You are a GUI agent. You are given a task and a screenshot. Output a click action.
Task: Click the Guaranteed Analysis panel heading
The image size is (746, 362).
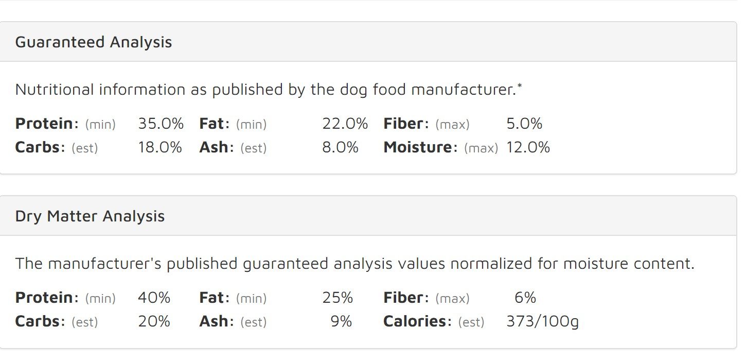[x=94, y=42]
